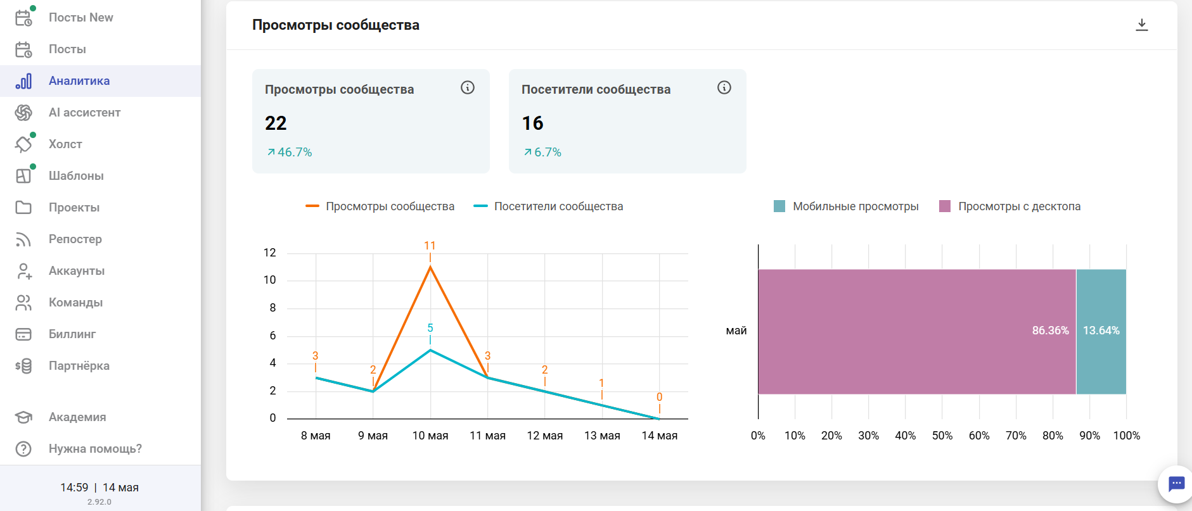Click the orange legend swatch for Просмотры сообщества

(312, 206)
